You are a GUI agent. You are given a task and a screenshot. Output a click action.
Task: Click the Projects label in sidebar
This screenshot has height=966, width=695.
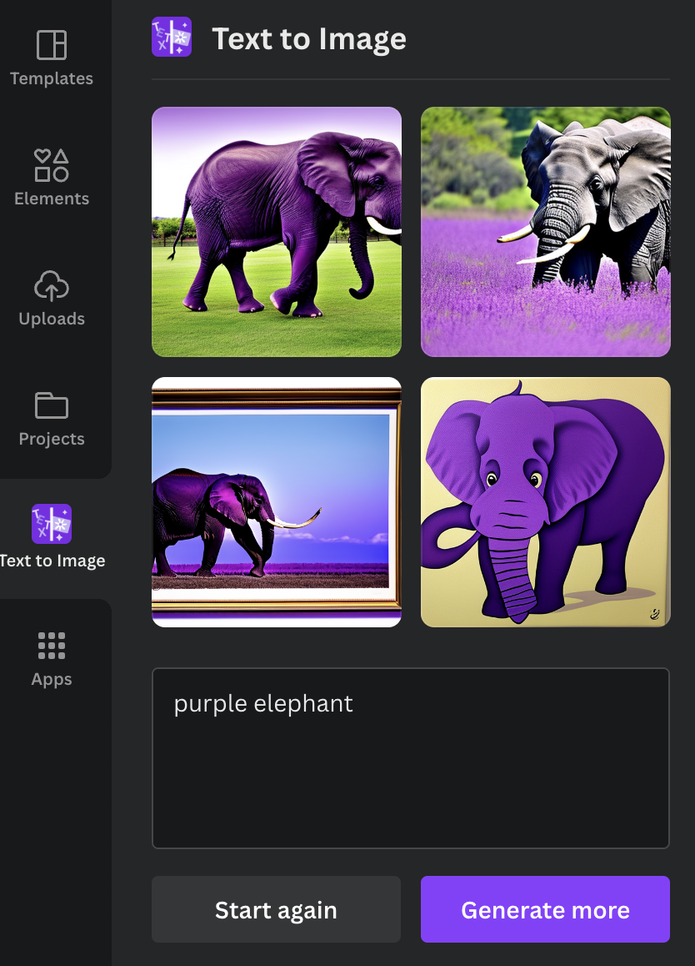52,439
